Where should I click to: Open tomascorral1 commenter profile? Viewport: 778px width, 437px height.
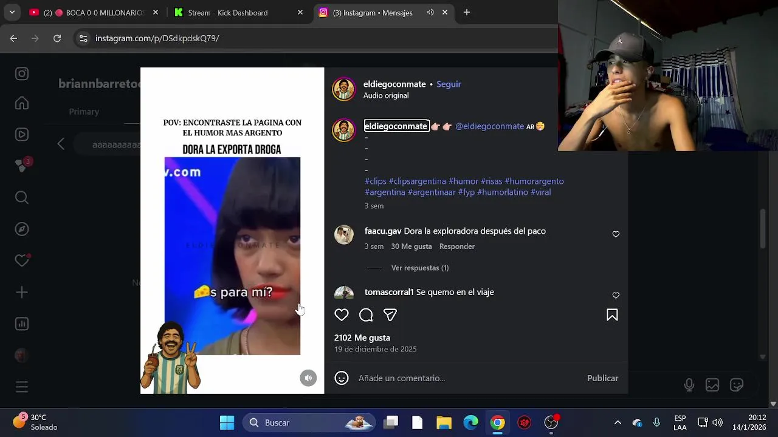[x=389, y=292]
